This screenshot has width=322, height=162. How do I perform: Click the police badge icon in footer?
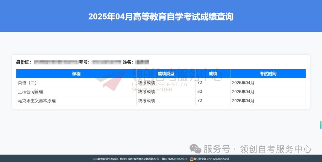pos(191,159)
